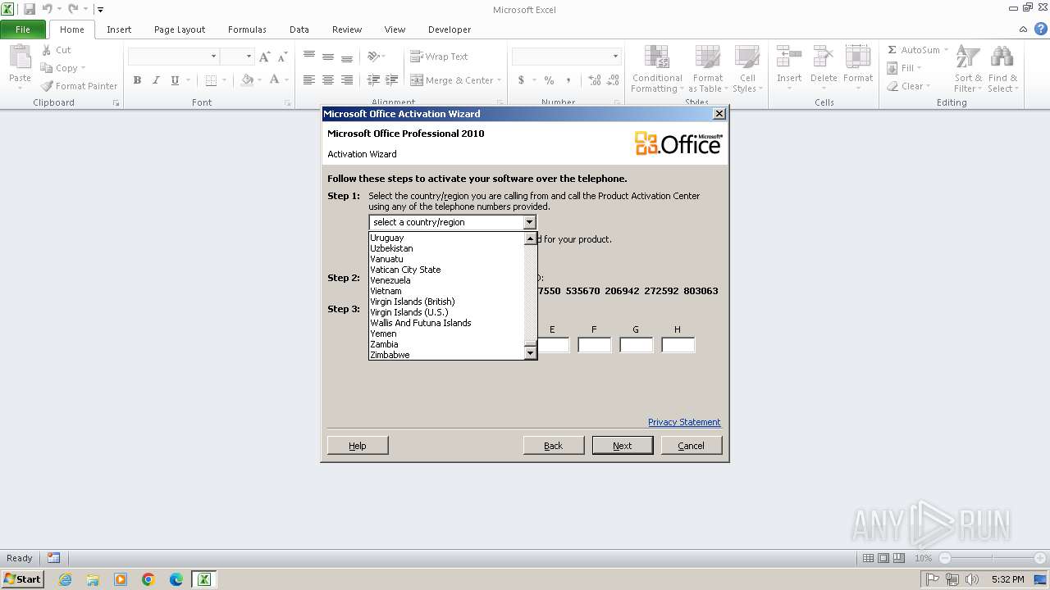Open the Windows Start menu

(22, 579)
